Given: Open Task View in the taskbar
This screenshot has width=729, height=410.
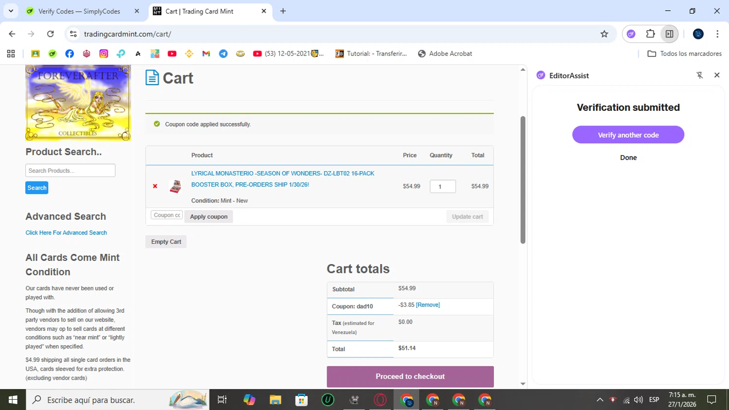Looking at the screenshot, I should click(222, 400).
